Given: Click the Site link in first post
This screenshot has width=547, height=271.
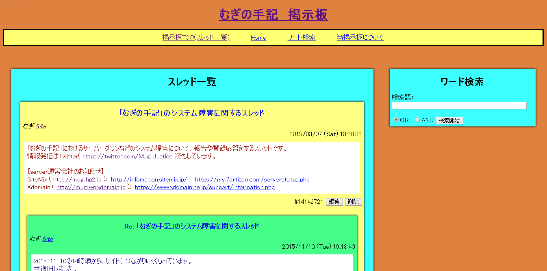Looking at the screenshot, I should coord(41,126).
